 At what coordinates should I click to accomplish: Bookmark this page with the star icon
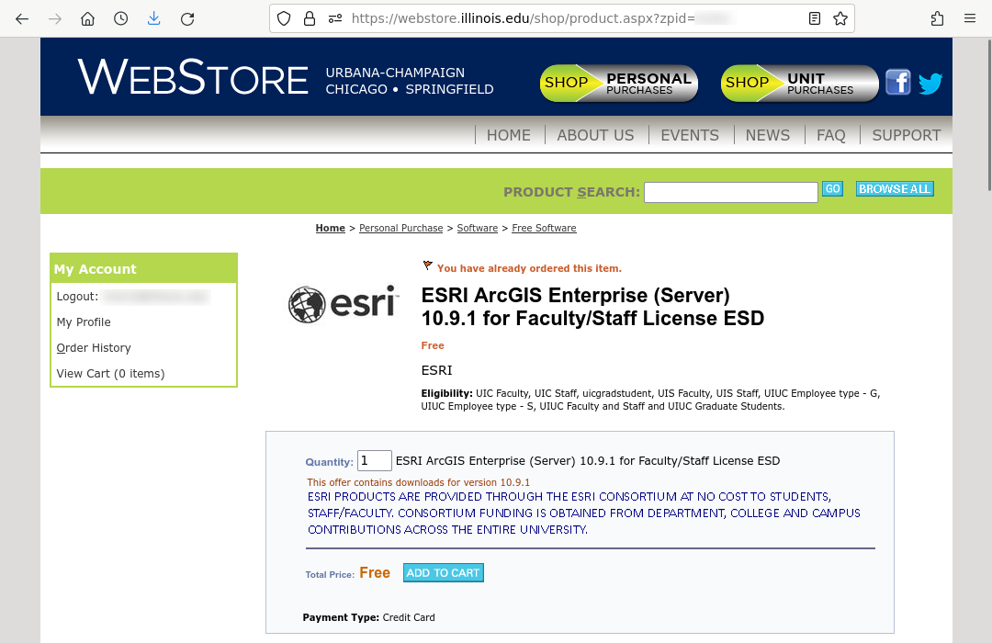tap(840, 18)
